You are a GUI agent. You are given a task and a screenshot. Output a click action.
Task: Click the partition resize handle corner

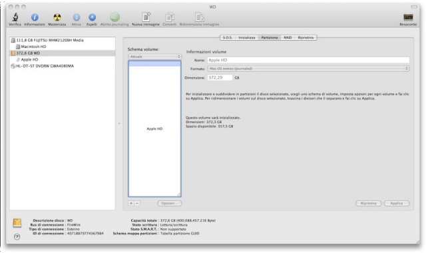(178, 194)
